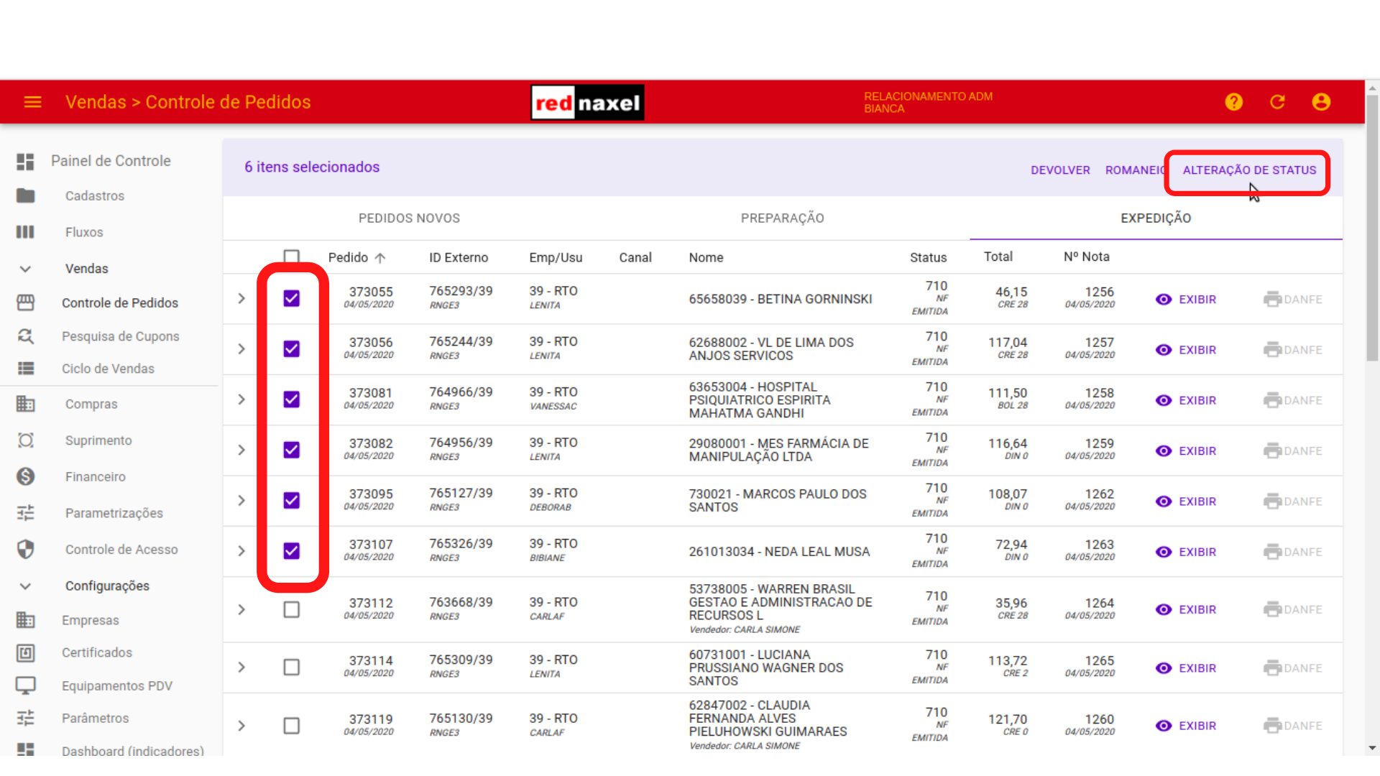
Task: Check the checkbox for order 373112
Action: 291,610
